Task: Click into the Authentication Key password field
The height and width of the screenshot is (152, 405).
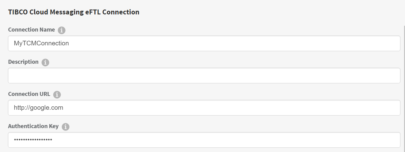Action: click(x=204, y=140)
